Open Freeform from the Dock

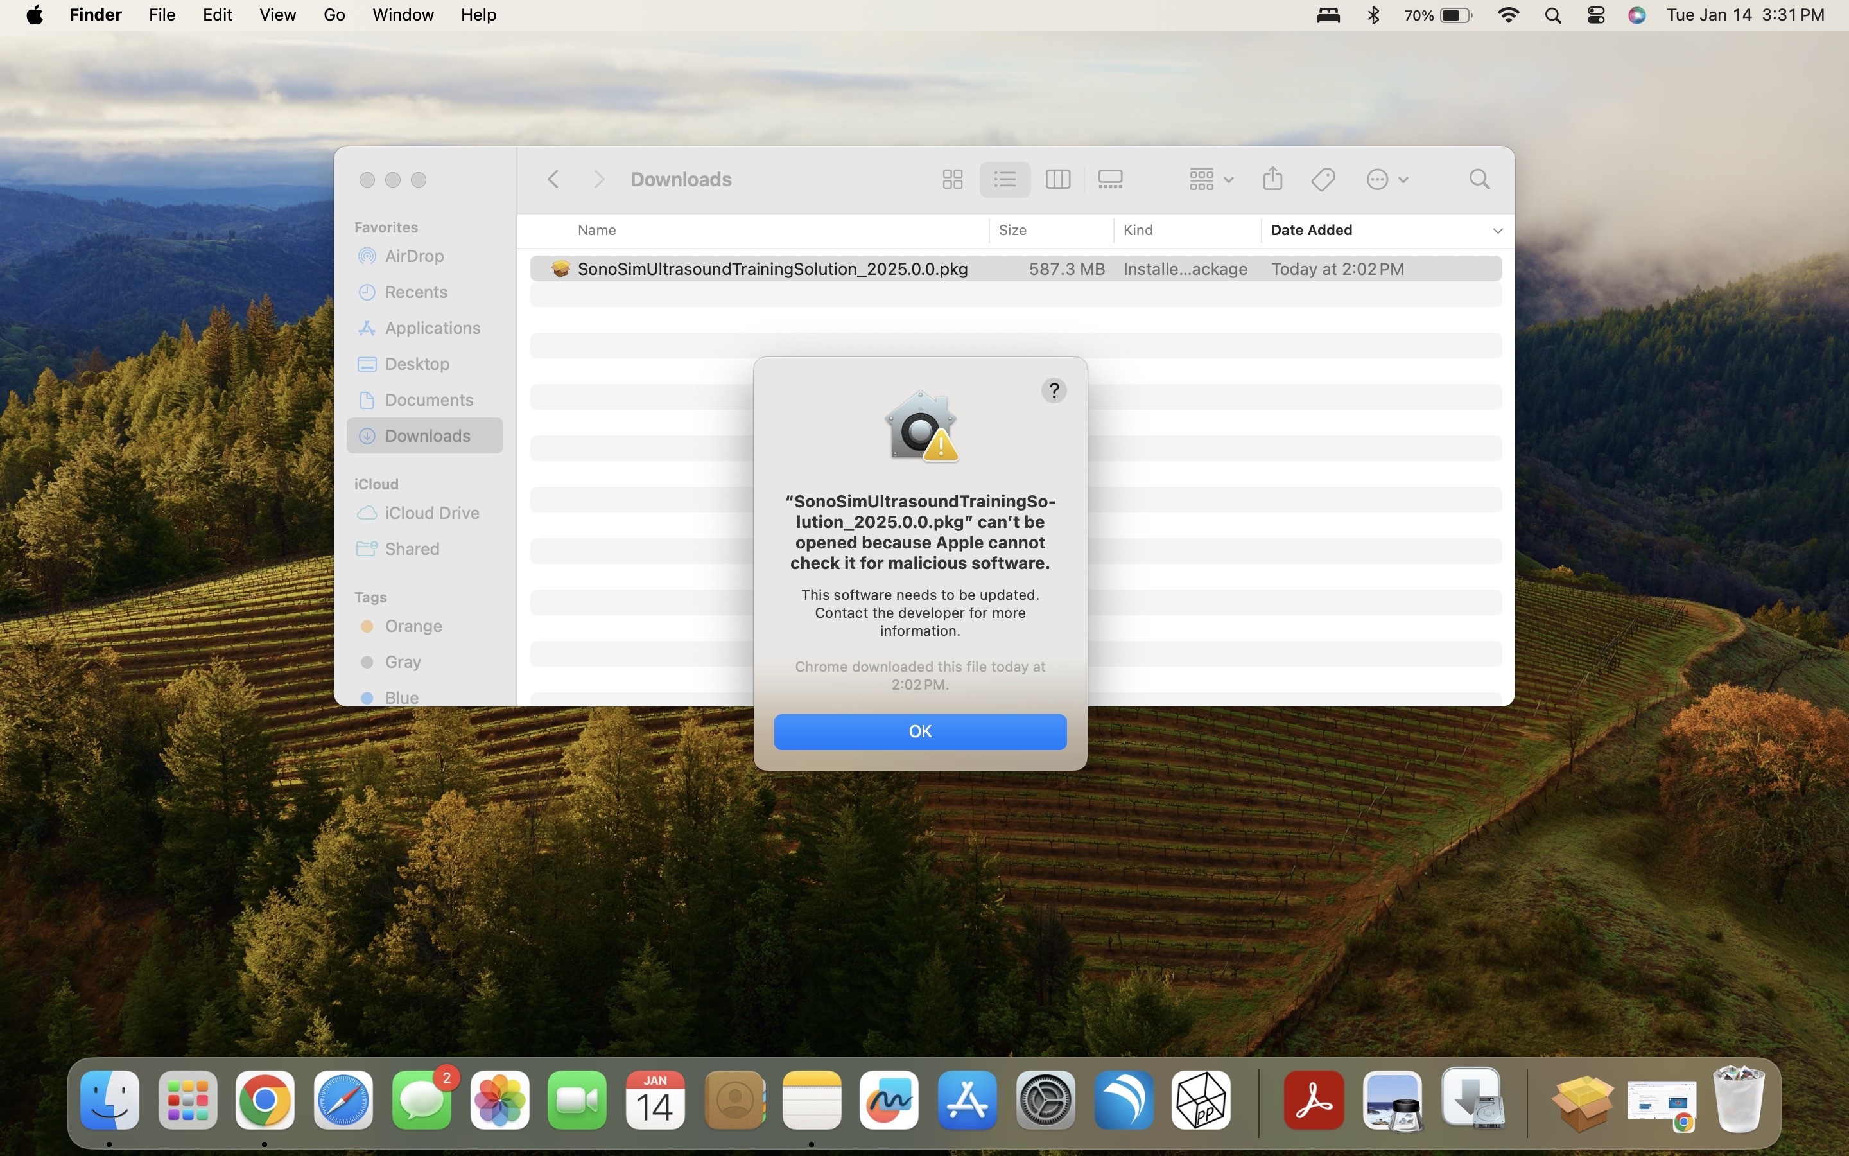889,1101
